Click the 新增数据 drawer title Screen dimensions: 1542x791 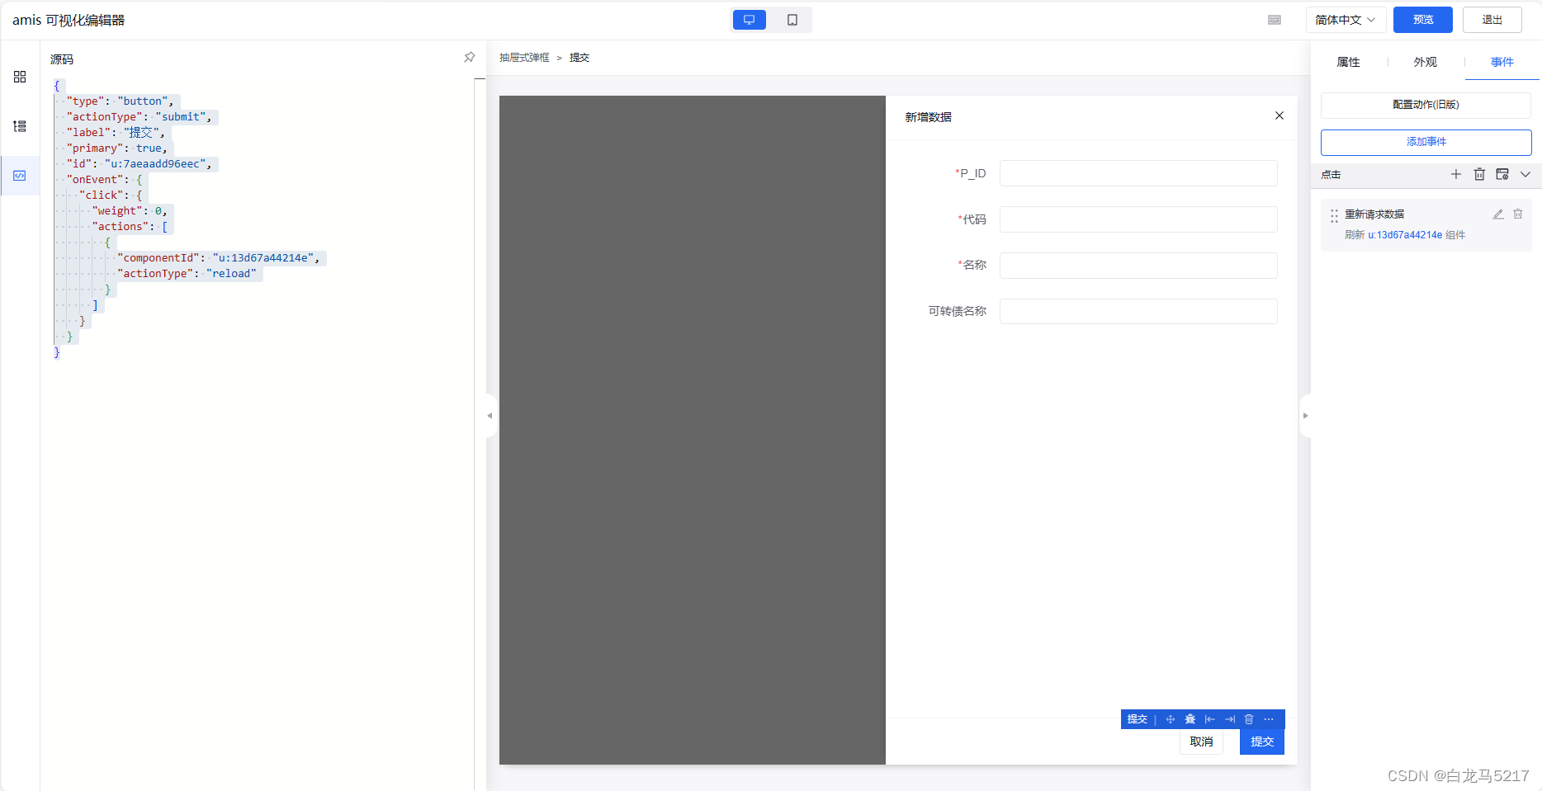pos(929,117)
